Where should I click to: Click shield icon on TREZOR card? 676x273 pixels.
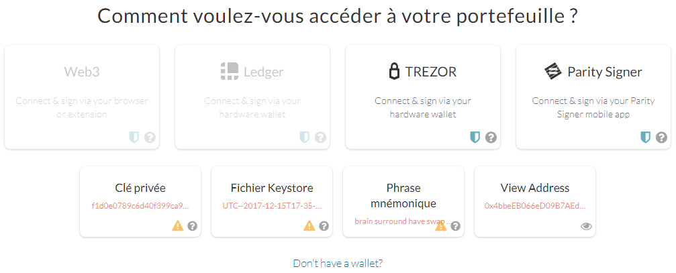click(475, 138)
